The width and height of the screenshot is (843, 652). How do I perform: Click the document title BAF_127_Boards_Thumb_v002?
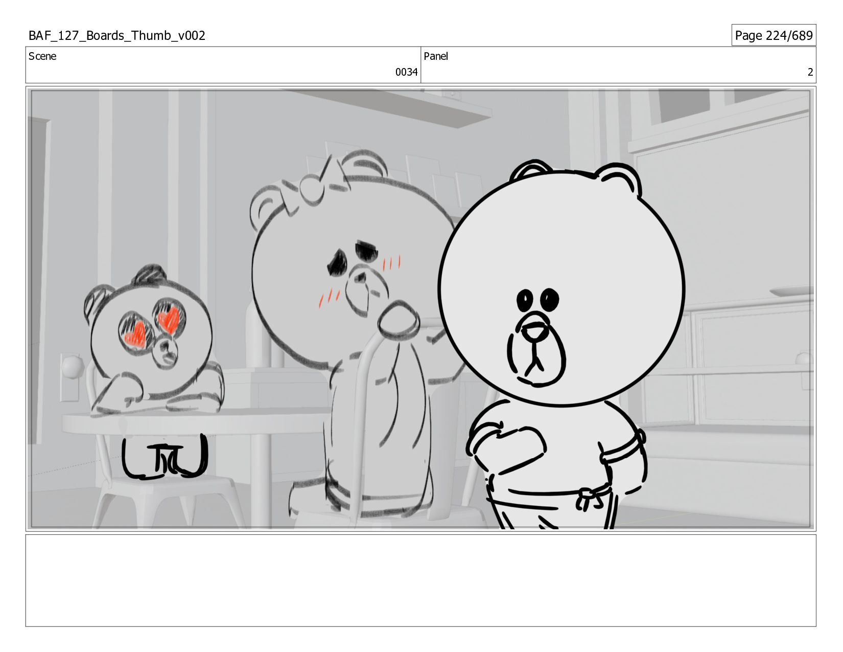coord(117,35)
